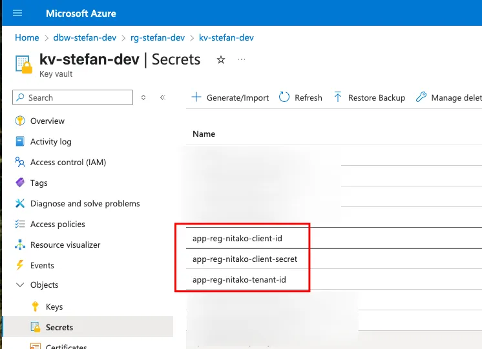Open Access control (IAM) in sidebar
The image size is (482, 349).
(x=68, y=162)
